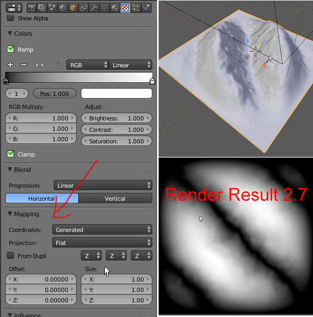Open the RGB color mode dropdown

tap(88, 65)
